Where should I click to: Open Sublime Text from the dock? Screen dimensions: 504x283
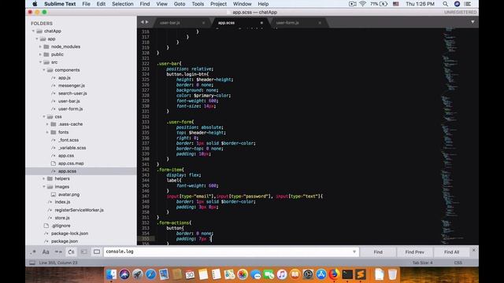361,274
